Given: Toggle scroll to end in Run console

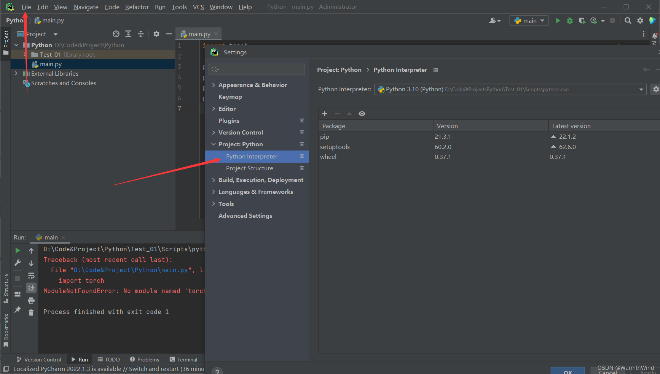Looking at the screenshot, I should (31, 288).
